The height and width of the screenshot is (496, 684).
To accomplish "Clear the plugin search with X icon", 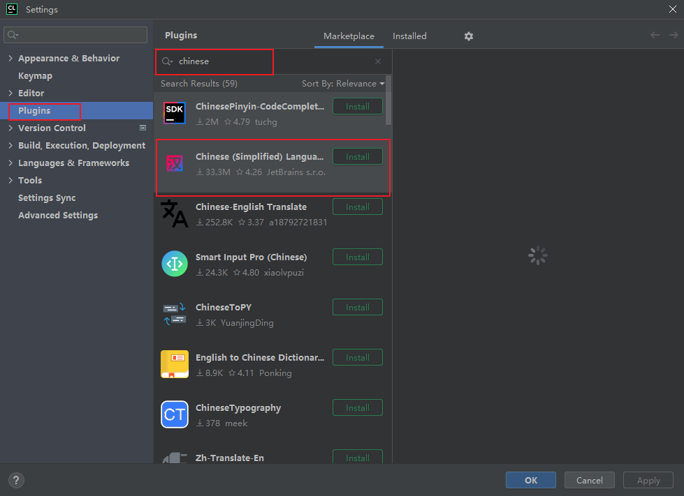I will 378,61.
